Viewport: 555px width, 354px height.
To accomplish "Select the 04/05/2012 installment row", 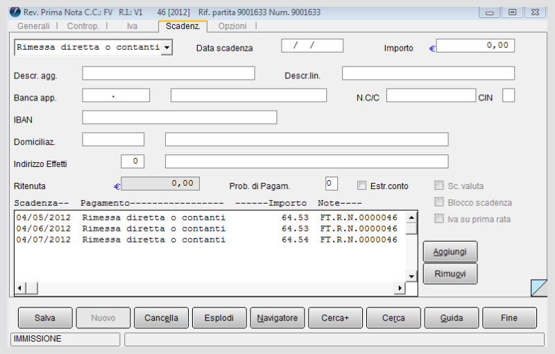I will click(x=210, y=218).
